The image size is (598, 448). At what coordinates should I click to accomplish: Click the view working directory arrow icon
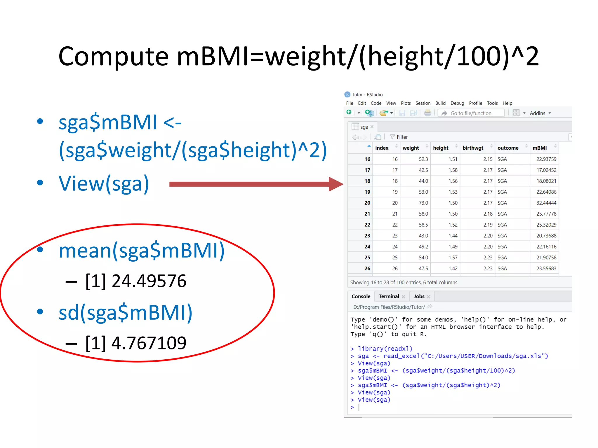coord(430,307)
